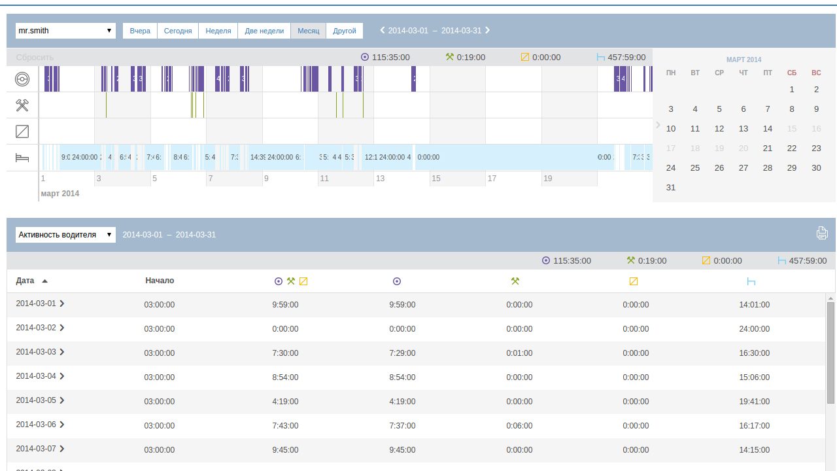Click the rest bed row icon
The height and width of the screenshot is (471, 837).
(22, 158)
